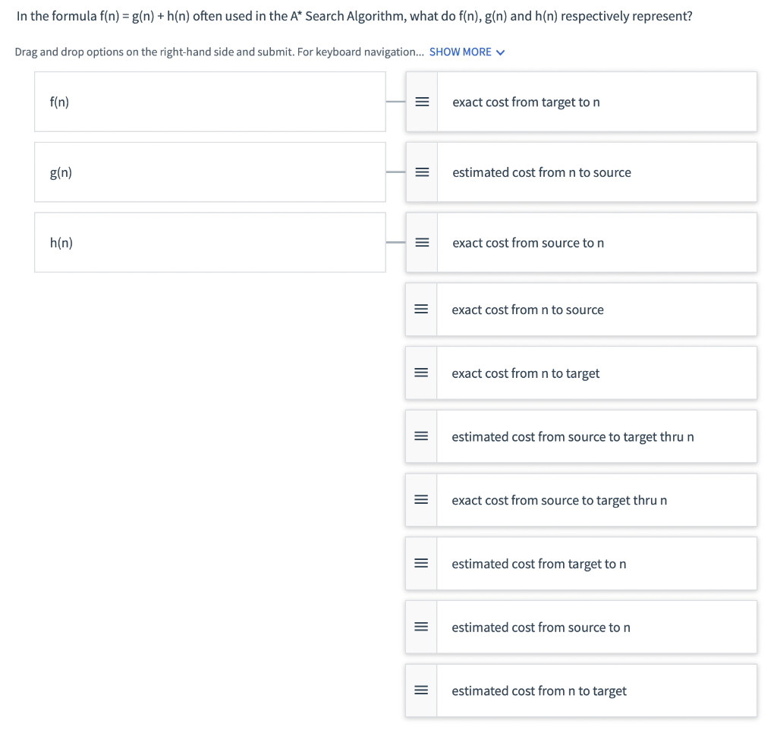Pick option 'estimated cost from source to n' text
Image resolution: width=777 pixels, height=733 pixels.
pos(540,628)
